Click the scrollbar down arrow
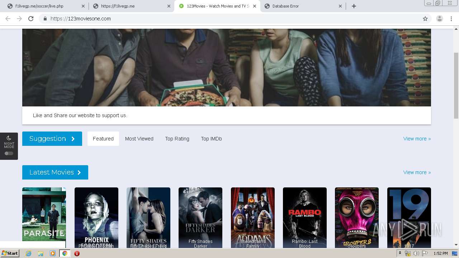The image size is (459, 258). pyautogui.click(x=456, y=245)
